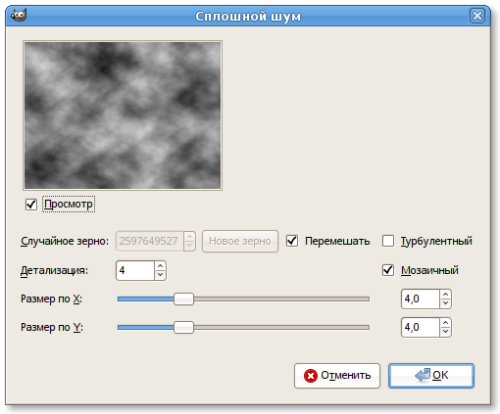Click the Размер по X value field
500x414 pixels.
tap(421, 299)
